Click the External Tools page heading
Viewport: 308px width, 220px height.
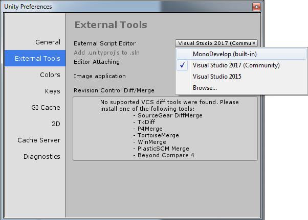click(111, 25)
